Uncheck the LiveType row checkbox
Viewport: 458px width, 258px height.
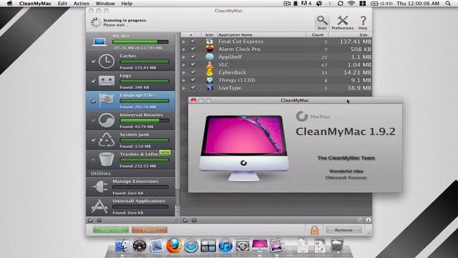pos(193,87)
